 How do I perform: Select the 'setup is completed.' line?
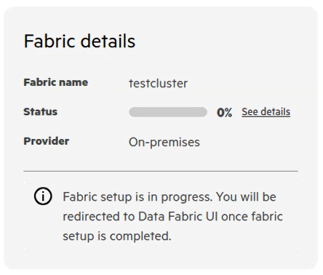[117, 236]
